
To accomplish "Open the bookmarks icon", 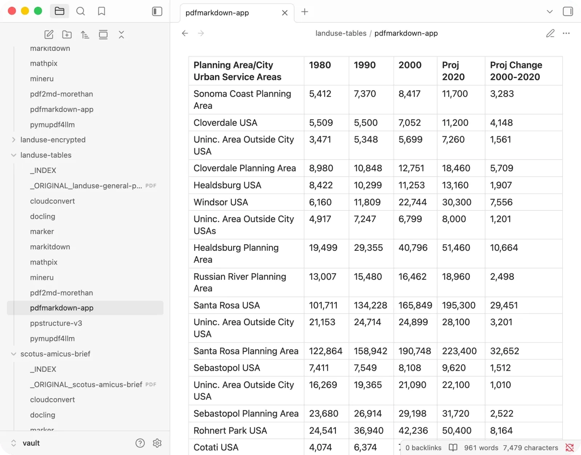I will pos(102,11).
